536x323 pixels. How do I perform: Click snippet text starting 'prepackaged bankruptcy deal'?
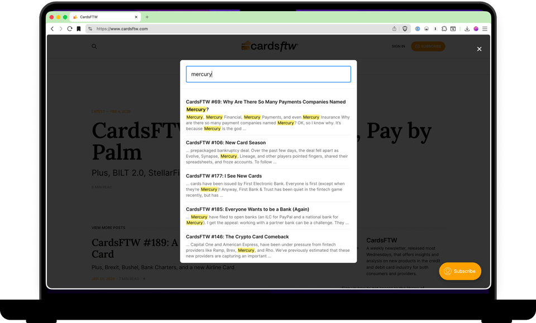click(267, 156)
